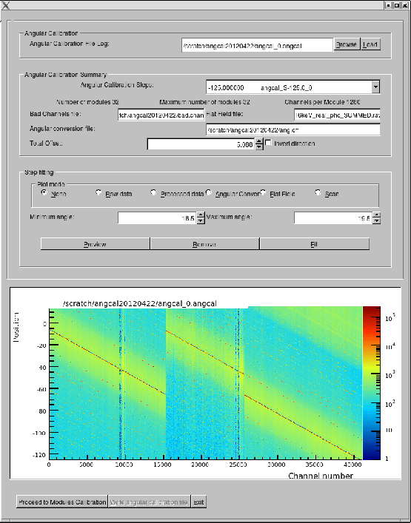Decrease Total Offset with down arrow
The image size is (411, 523).
[x=259, y=147]
